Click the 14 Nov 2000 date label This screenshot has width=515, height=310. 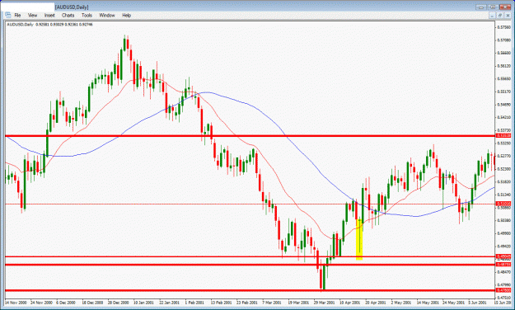[16, 303]
